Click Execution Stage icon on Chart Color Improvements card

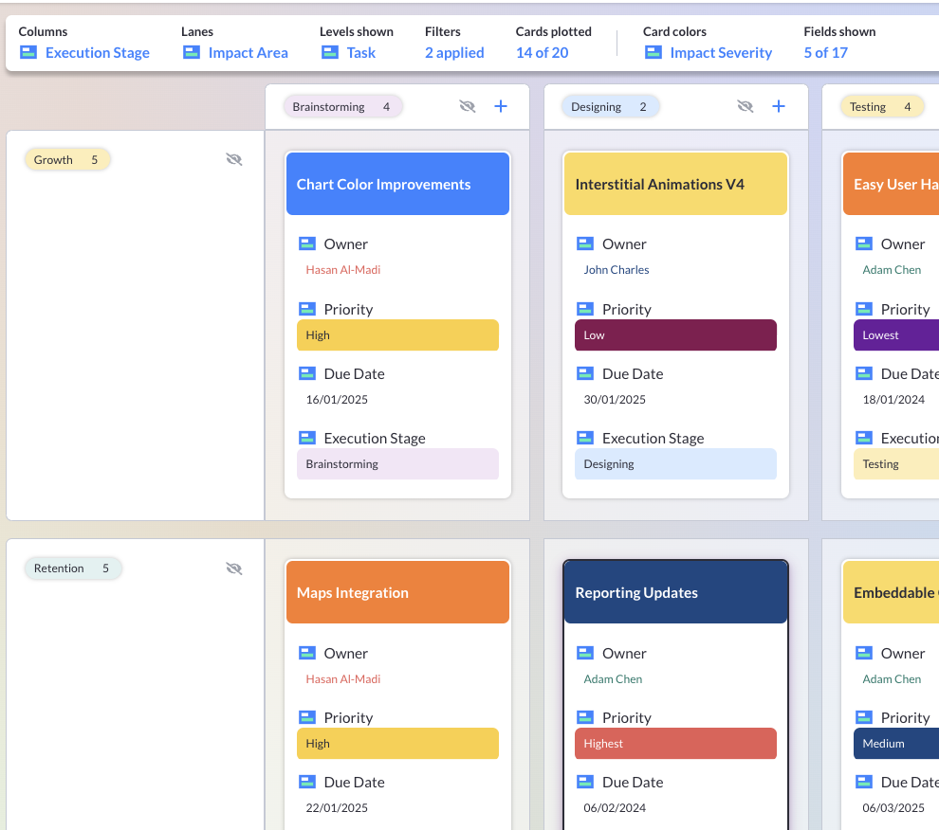[307, 438]
